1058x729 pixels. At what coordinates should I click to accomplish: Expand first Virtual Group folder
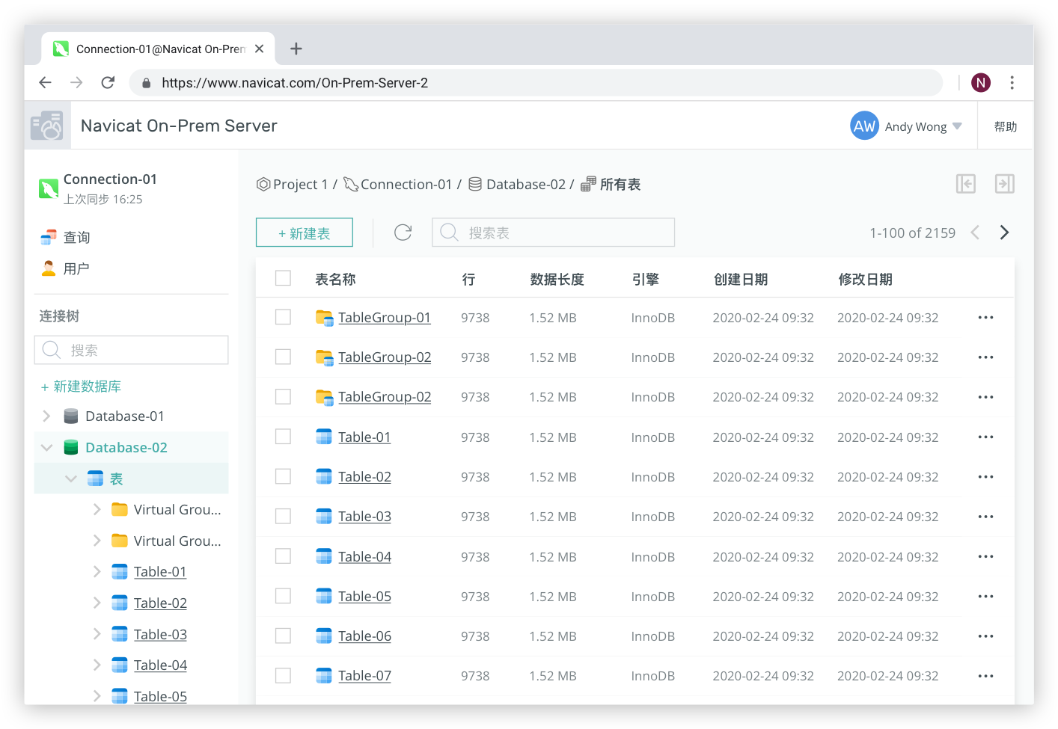coord(97,509)
